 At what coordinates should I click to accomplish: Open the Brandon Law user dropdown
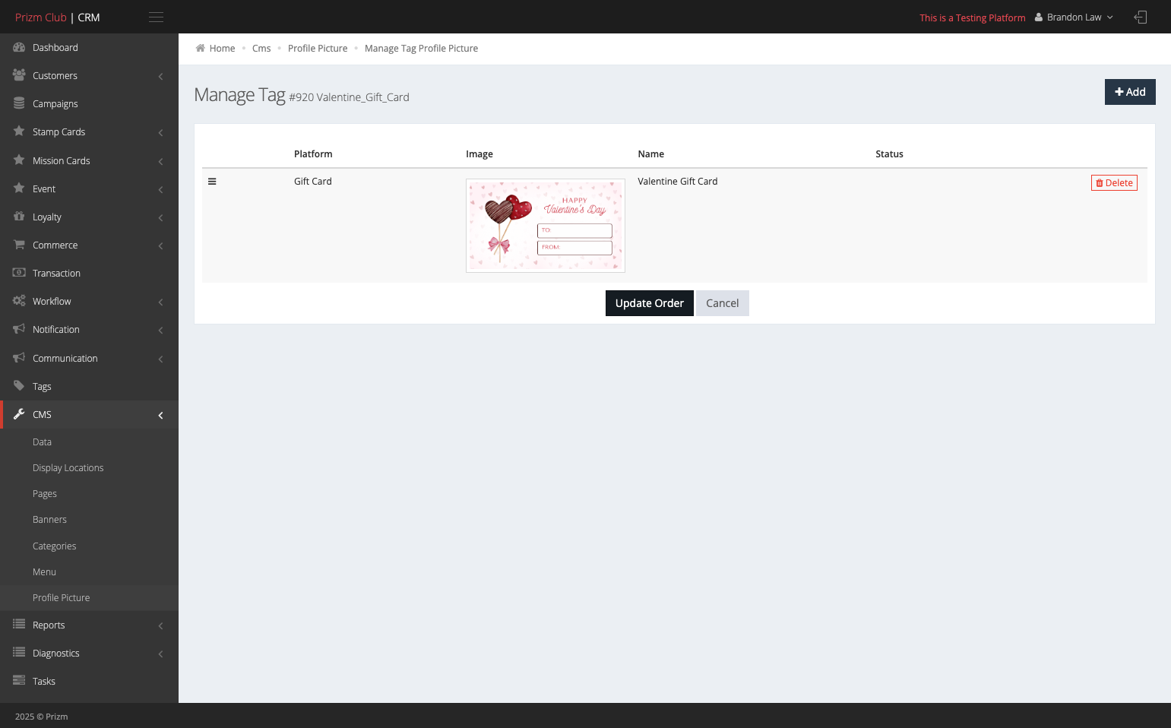pos(1074,17)
